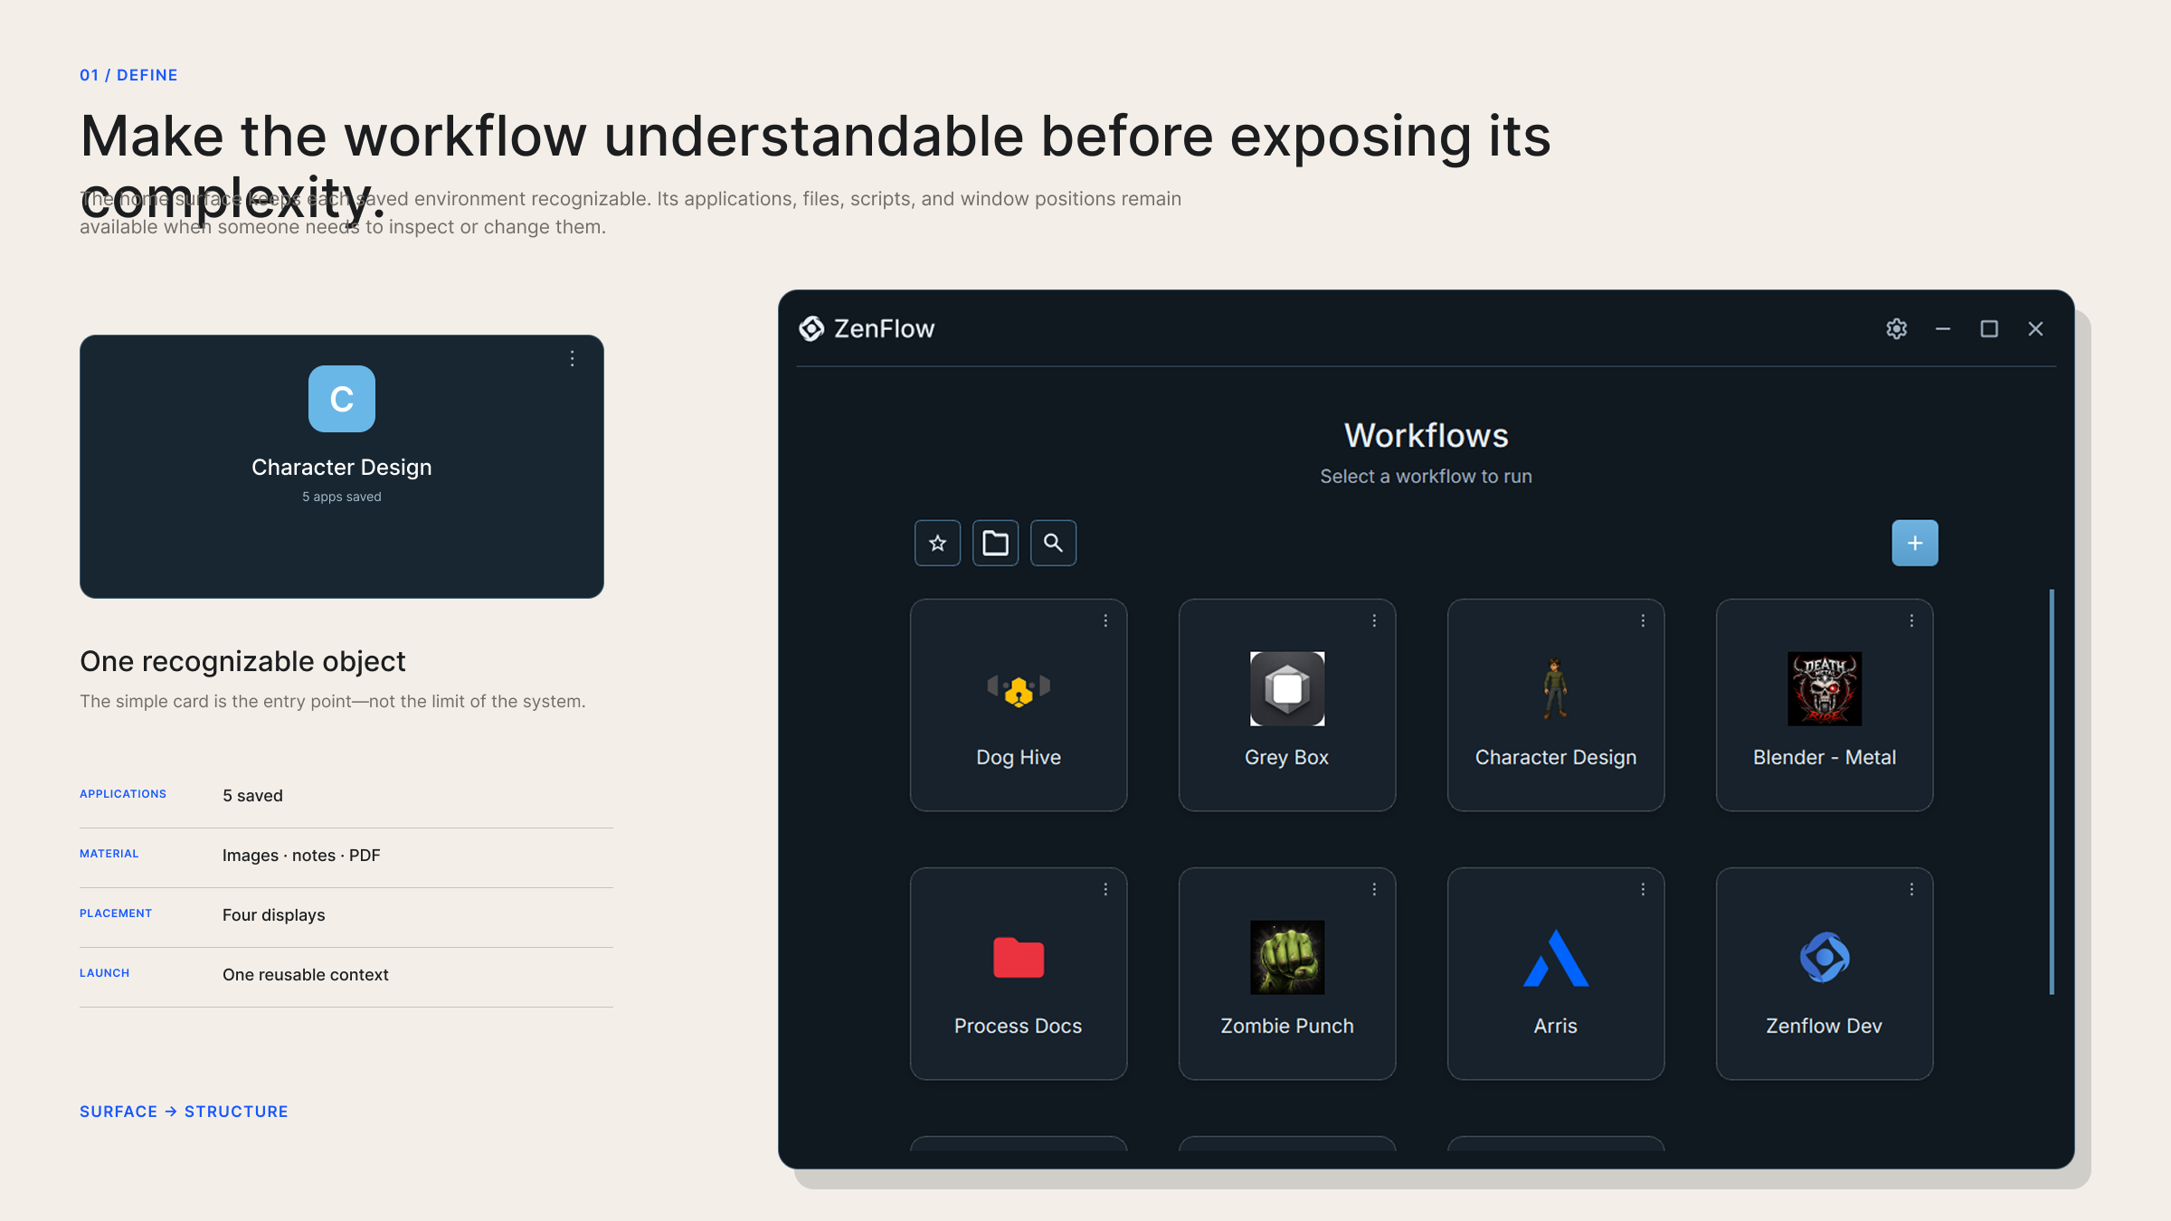Click the Arris blue logo icon
Viewport: 2171px width, 1221px height.
click(x=1556, y=958)
